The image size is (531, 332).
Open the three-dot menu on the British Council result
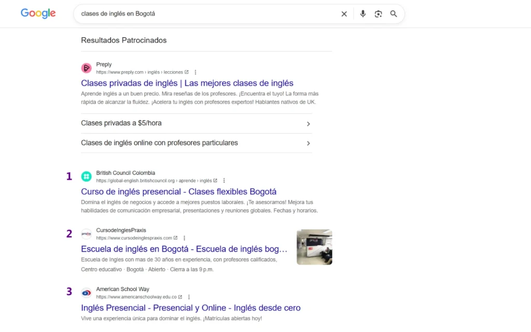coord(224,181)
